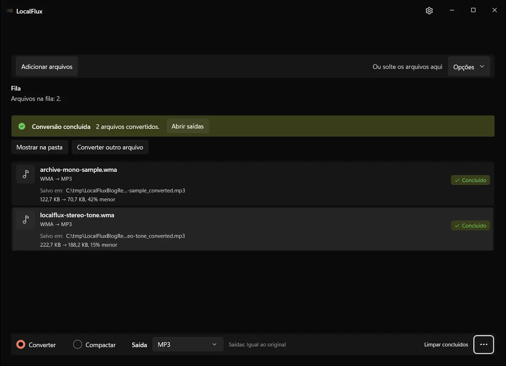Open the three-dots more options button

coord(484,345)
